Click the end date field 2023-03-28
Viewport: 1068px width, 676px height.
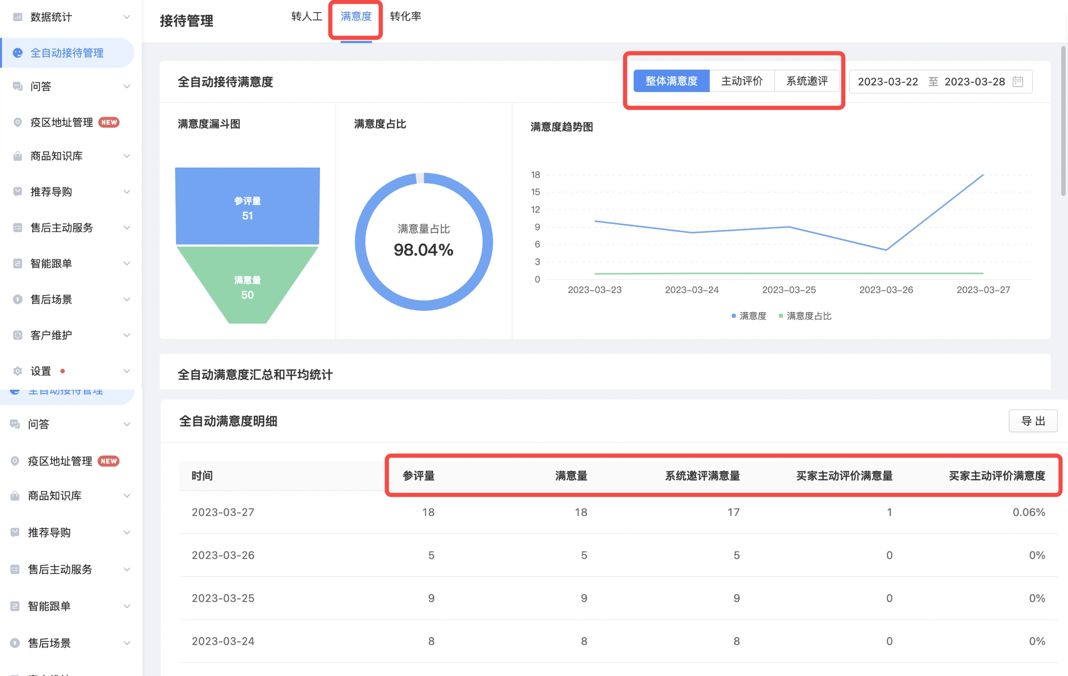point(975,82)
